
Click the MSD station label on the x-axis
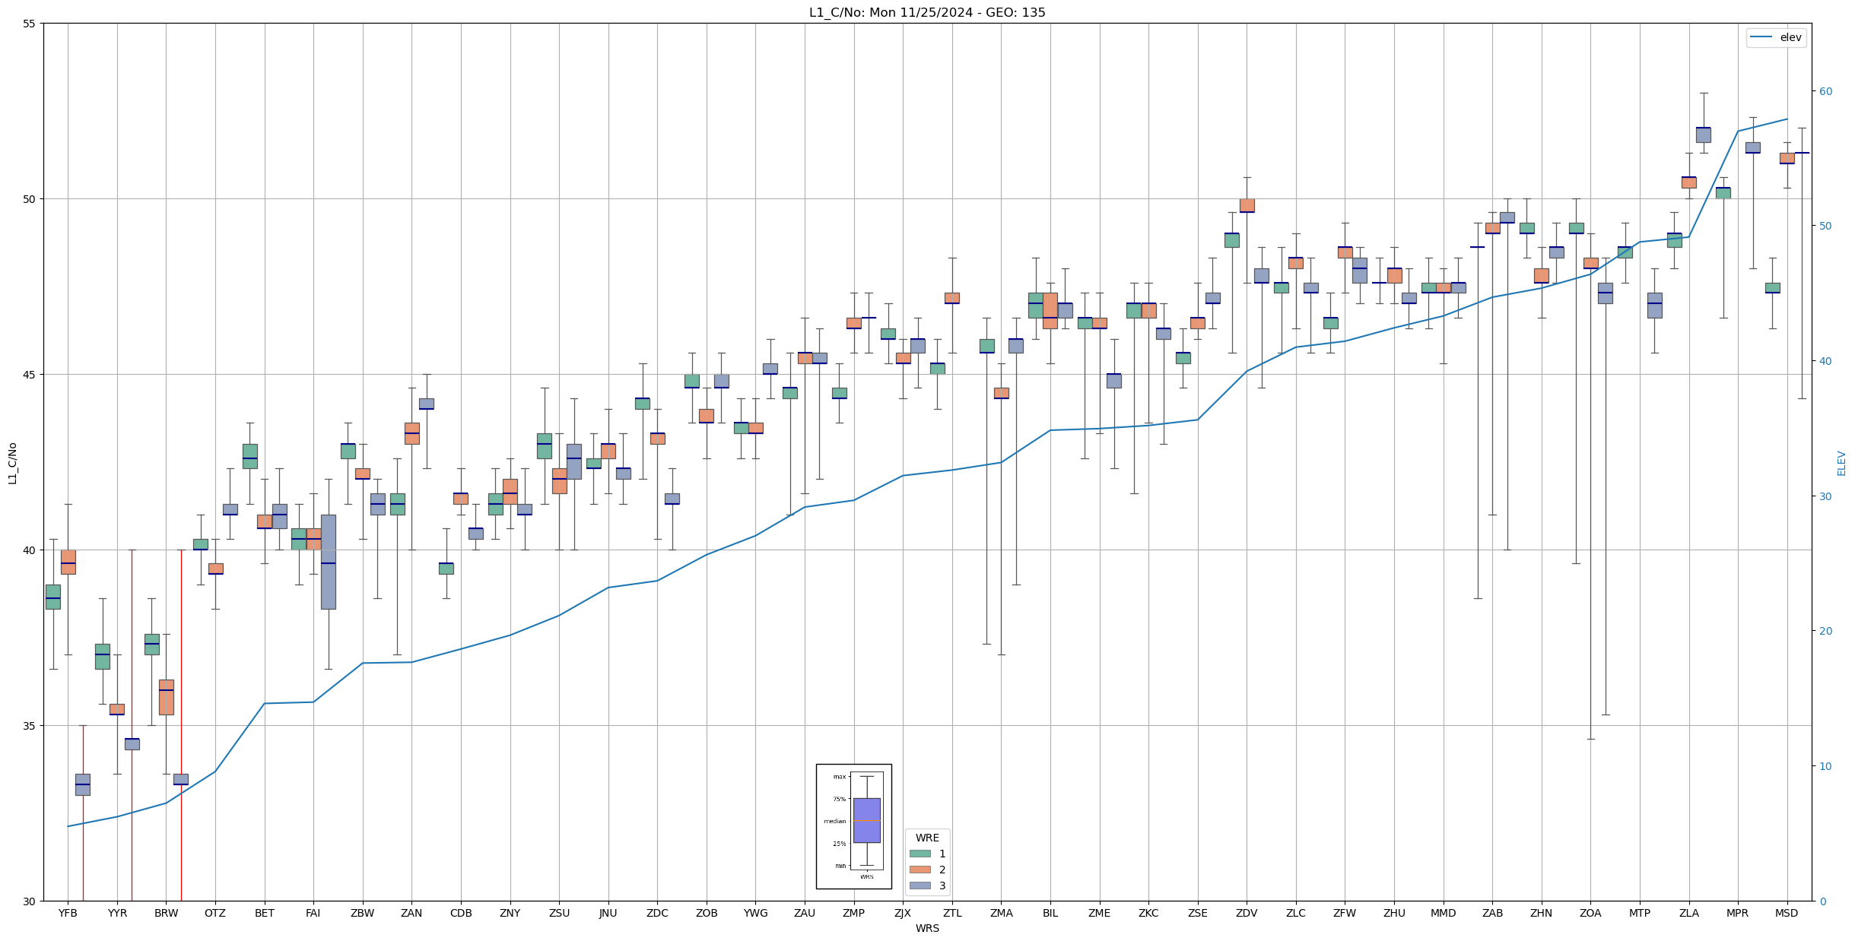click(x=1787, y=913)
